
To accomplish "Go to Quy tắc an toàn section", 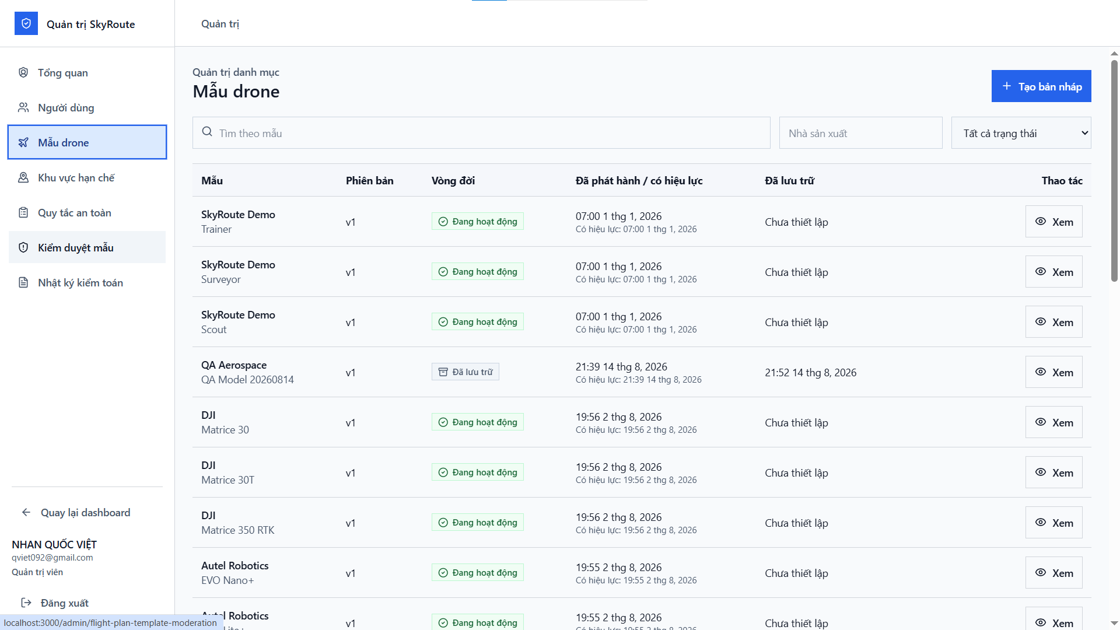I will pos(87,212).
